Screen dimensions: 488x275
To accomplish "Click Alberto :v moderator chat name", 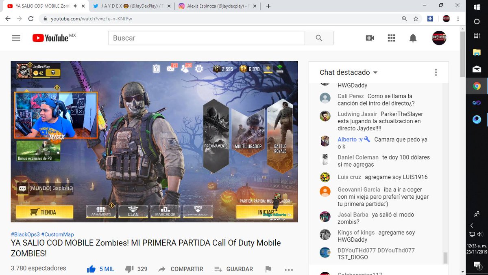I will [x=351, y=140].
